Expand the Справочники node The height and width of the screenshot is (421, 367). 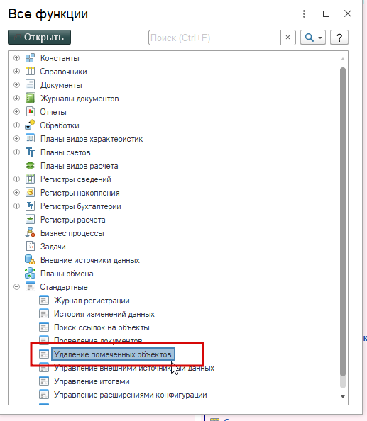coord(16,72)
